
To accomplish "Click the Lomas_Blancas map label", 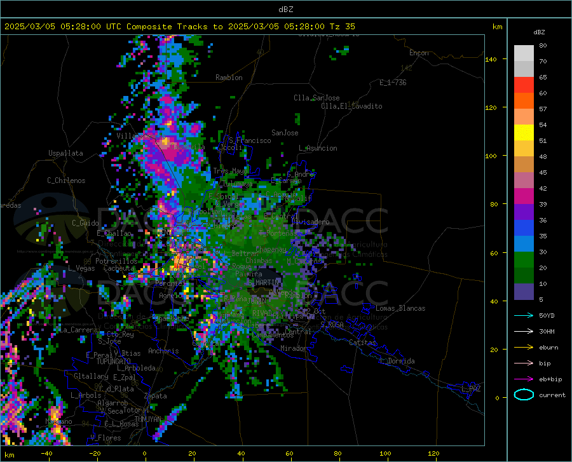I will click(400, 308).
